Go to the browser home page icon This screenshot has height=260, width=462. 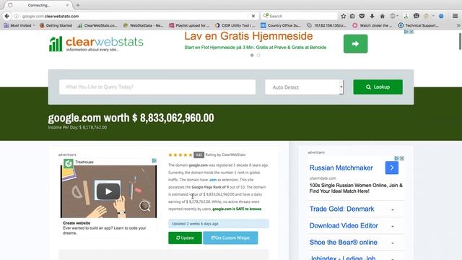[x=383, y=16]
